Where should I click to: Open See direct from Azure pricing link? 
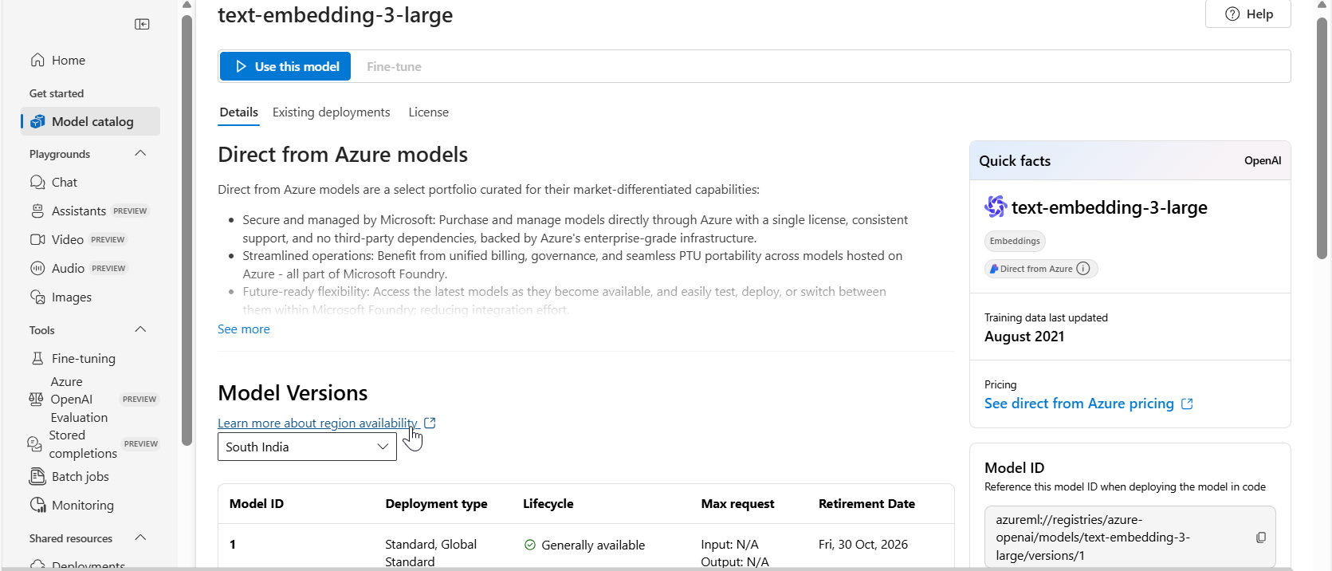[x=1089, y=404]
